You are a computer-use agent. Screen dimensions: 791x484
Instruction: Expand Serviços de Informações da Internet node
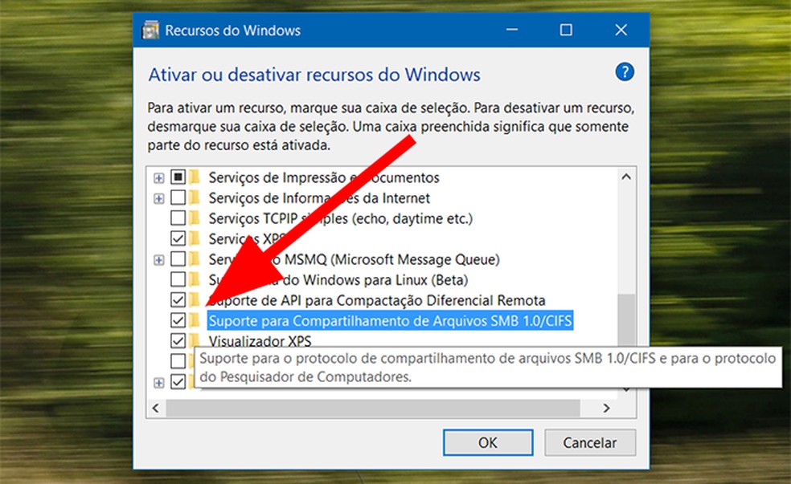159,198
